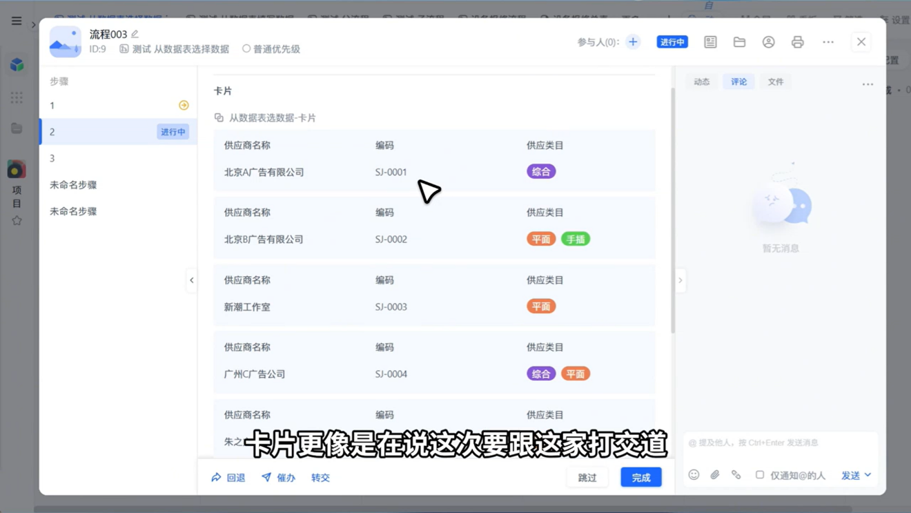The width and height of the screenshot is (911, 513).
Task: Close the 流程003 dialog
Action: pyautogui.click(x=861, y=42)
